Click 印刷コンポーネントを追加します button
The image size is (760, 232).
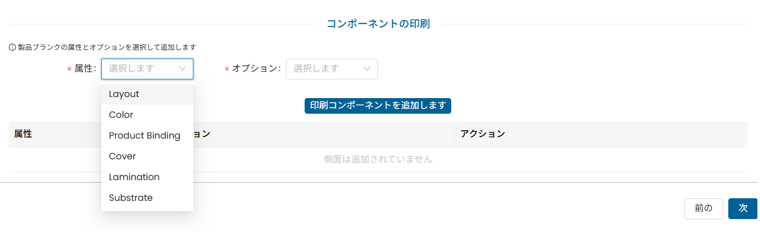(378, 106)
